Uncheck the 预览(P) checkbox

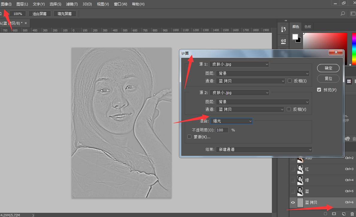click(319, 90)
